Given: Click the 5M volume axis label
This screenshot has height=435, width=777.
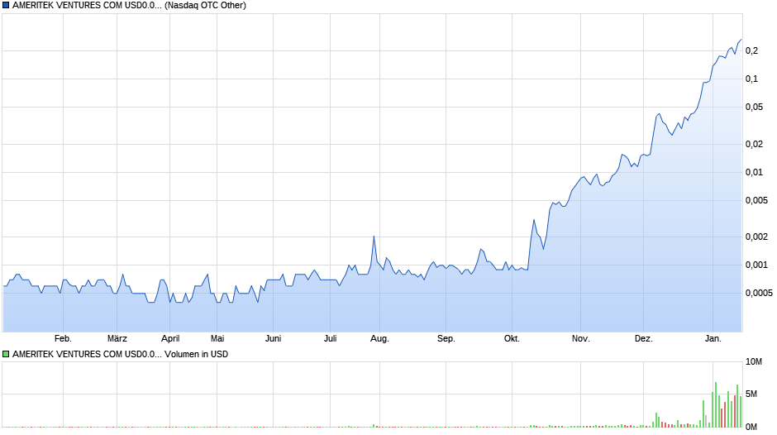Looking at the screenshot, I should pyautogui.click(x=751, y=394).
